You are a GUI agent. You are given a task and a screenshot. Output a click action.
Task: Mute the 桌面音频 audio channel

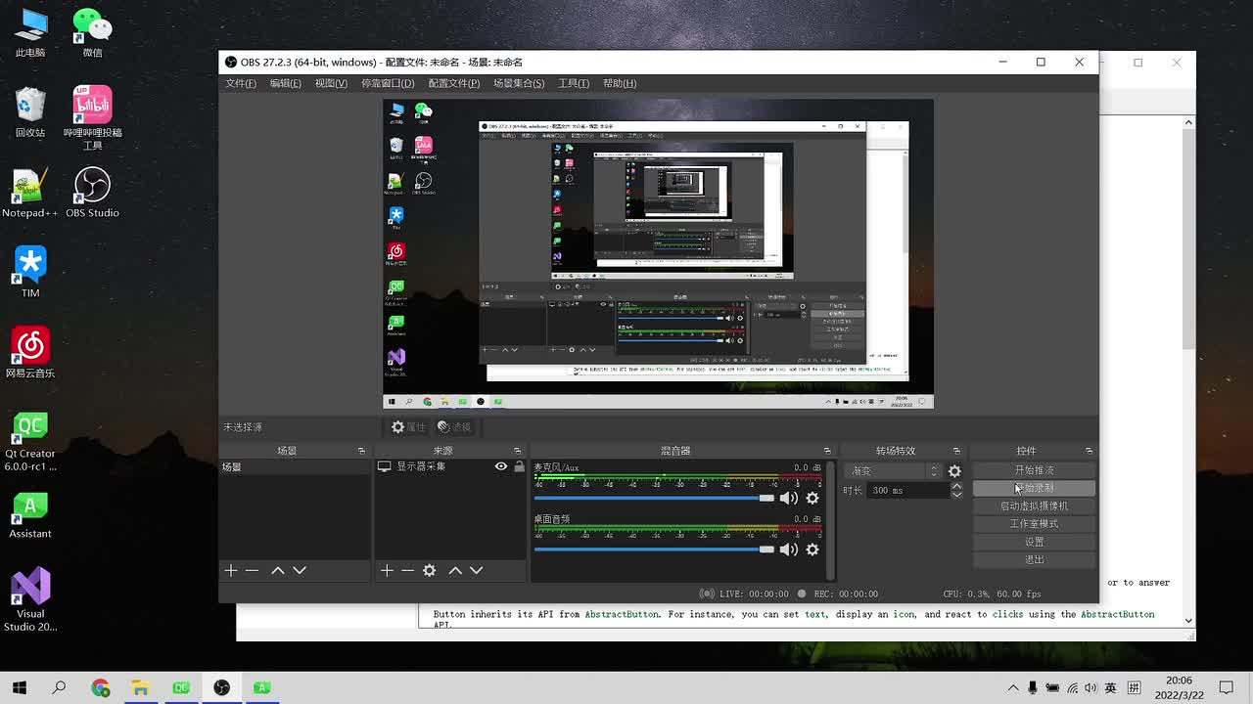tap(788, 550)
